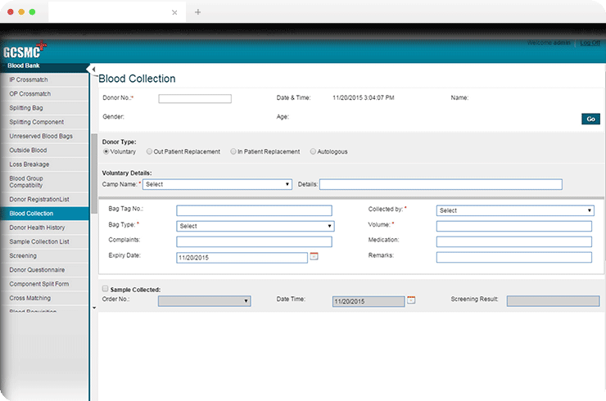Click the Remarks input field
The width and height of the screenshot is (606, 401).
(x=514, y=257)
